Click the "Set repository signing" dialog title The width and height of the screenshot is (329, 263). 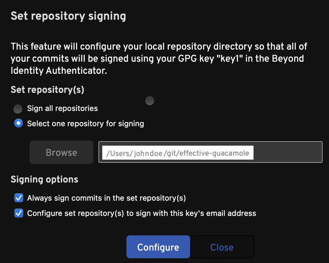[x=68, y=16]
